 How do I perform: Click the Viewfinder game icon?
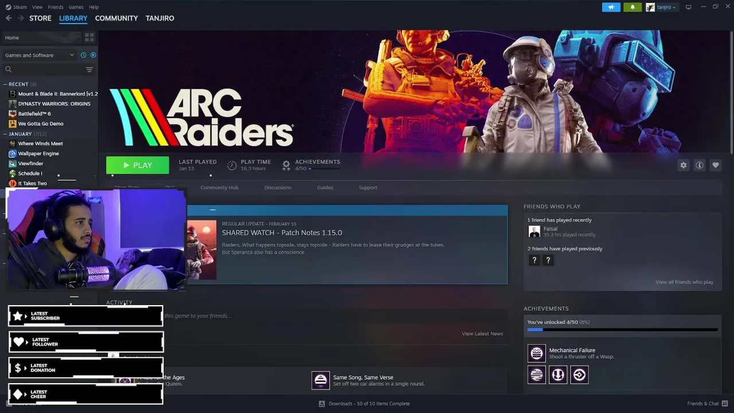13,163
